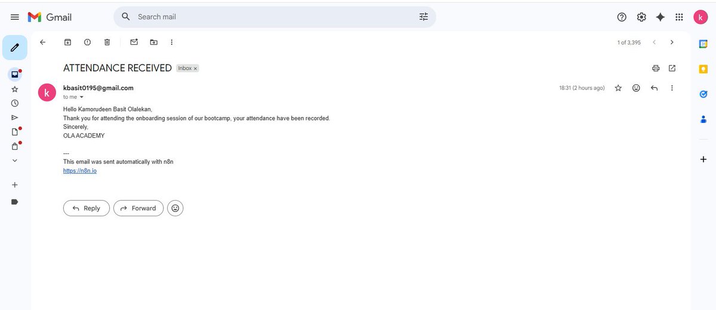Open Support help icon

(x=622, y=17)
